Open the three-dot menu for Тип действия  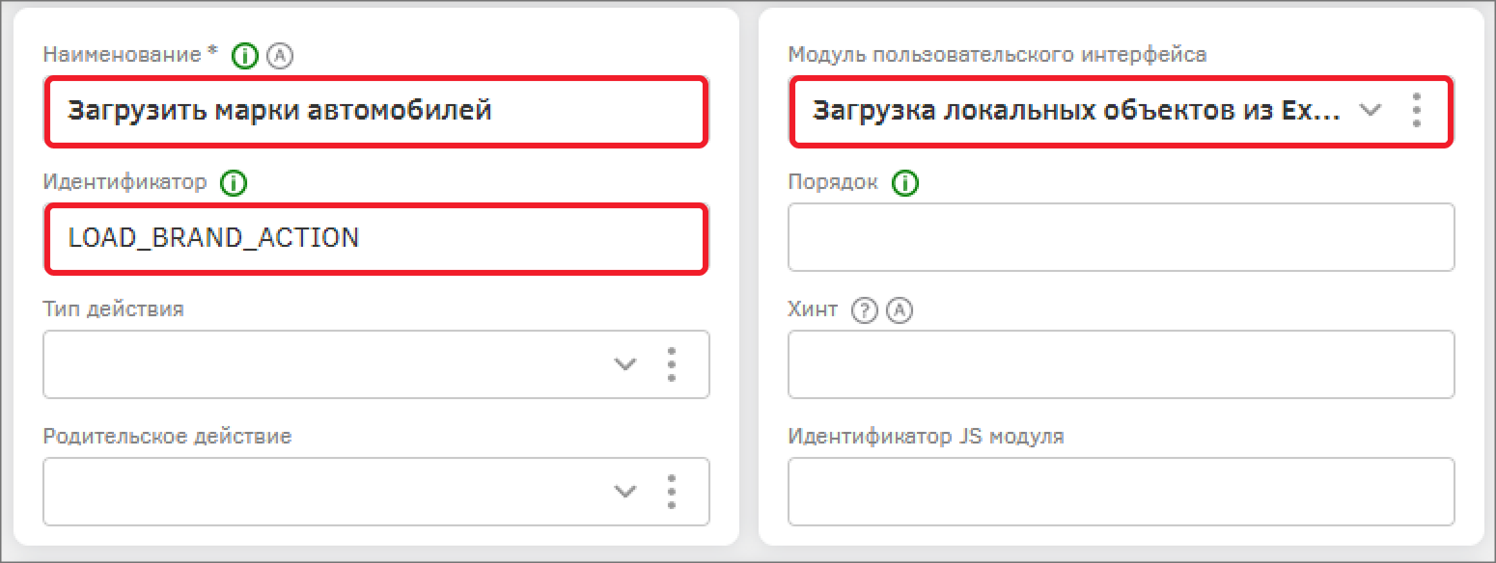[x=671, y=364]
